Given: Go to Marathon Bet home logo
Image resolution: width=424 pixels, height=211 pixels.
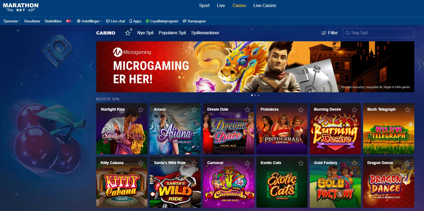Looking at the screenshot, I should (x=21, y=8).
